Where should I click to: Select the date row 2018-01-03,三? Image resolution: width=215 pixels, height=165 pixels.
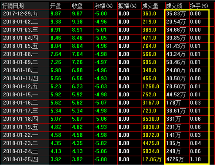point(21,30)
